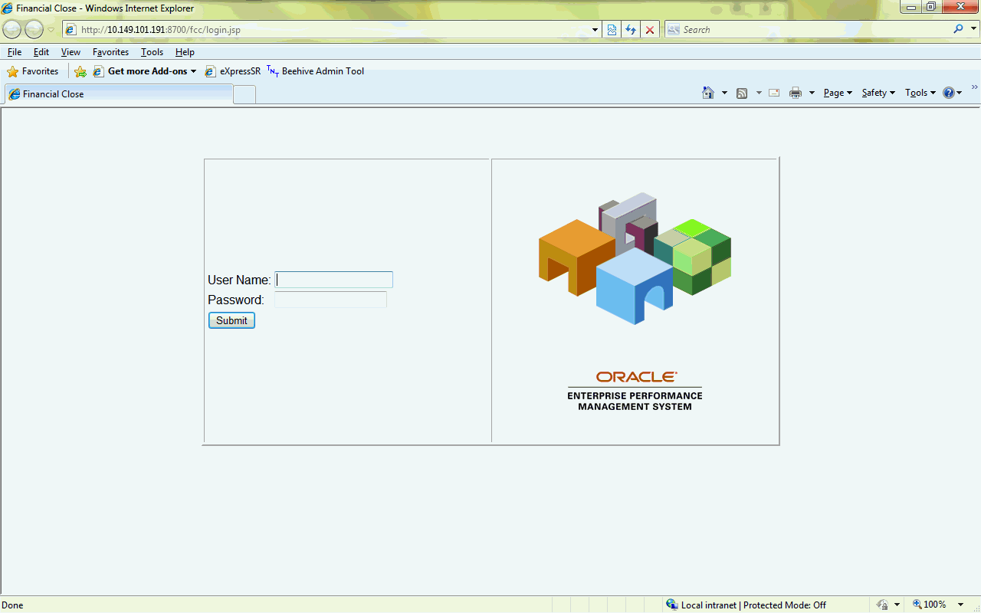Click the User Name text field
981x613 pixels.
pyautogui.click(x=334, y=280)
